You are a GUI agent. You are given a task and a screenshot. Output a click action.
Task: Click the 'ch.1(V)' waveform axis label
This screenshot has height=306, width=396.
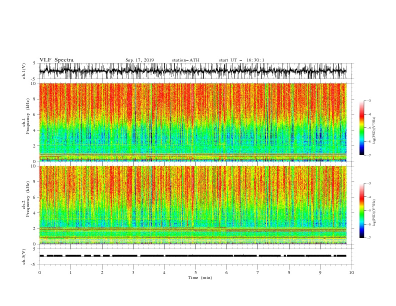[x=24, y=71]
